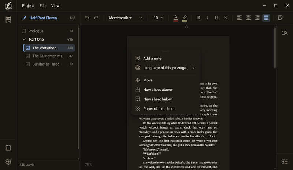Open the File menu
Viewport: 293px width, 170px height.
click(42, 5)
